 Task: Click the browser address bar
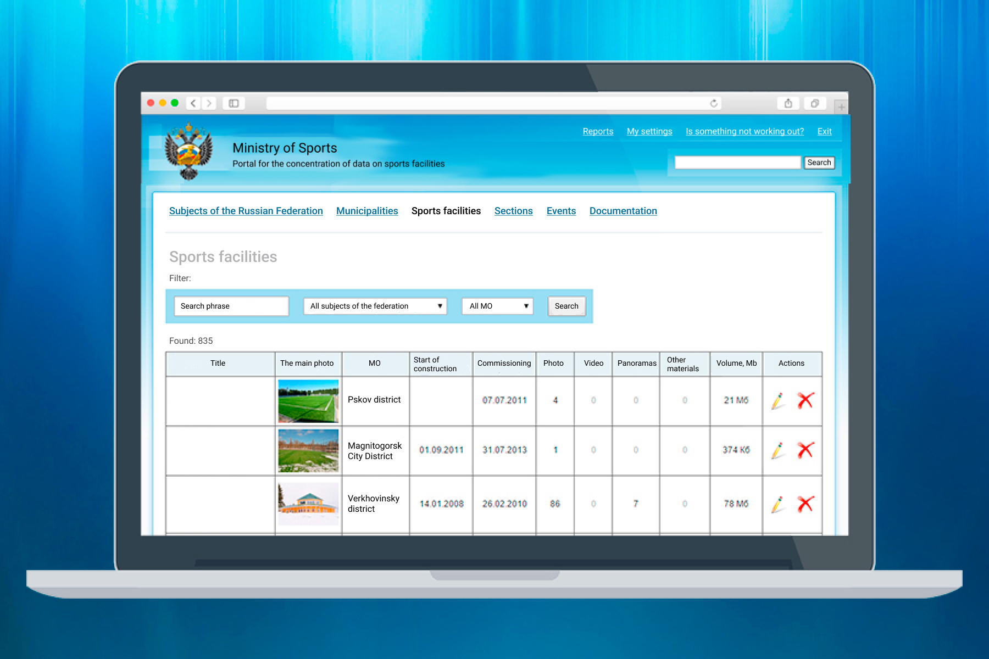pos(493,103)
